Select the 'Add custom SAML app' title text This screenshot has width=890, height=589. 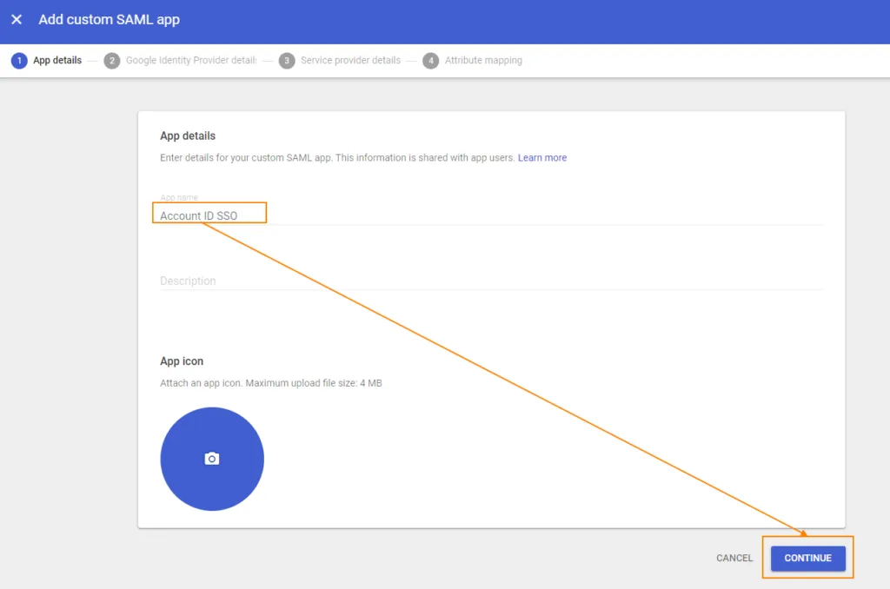point(109,19)
